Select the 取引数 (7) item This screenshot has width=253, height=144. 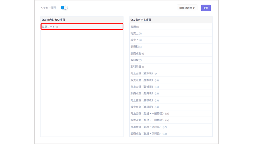[171, 60]
